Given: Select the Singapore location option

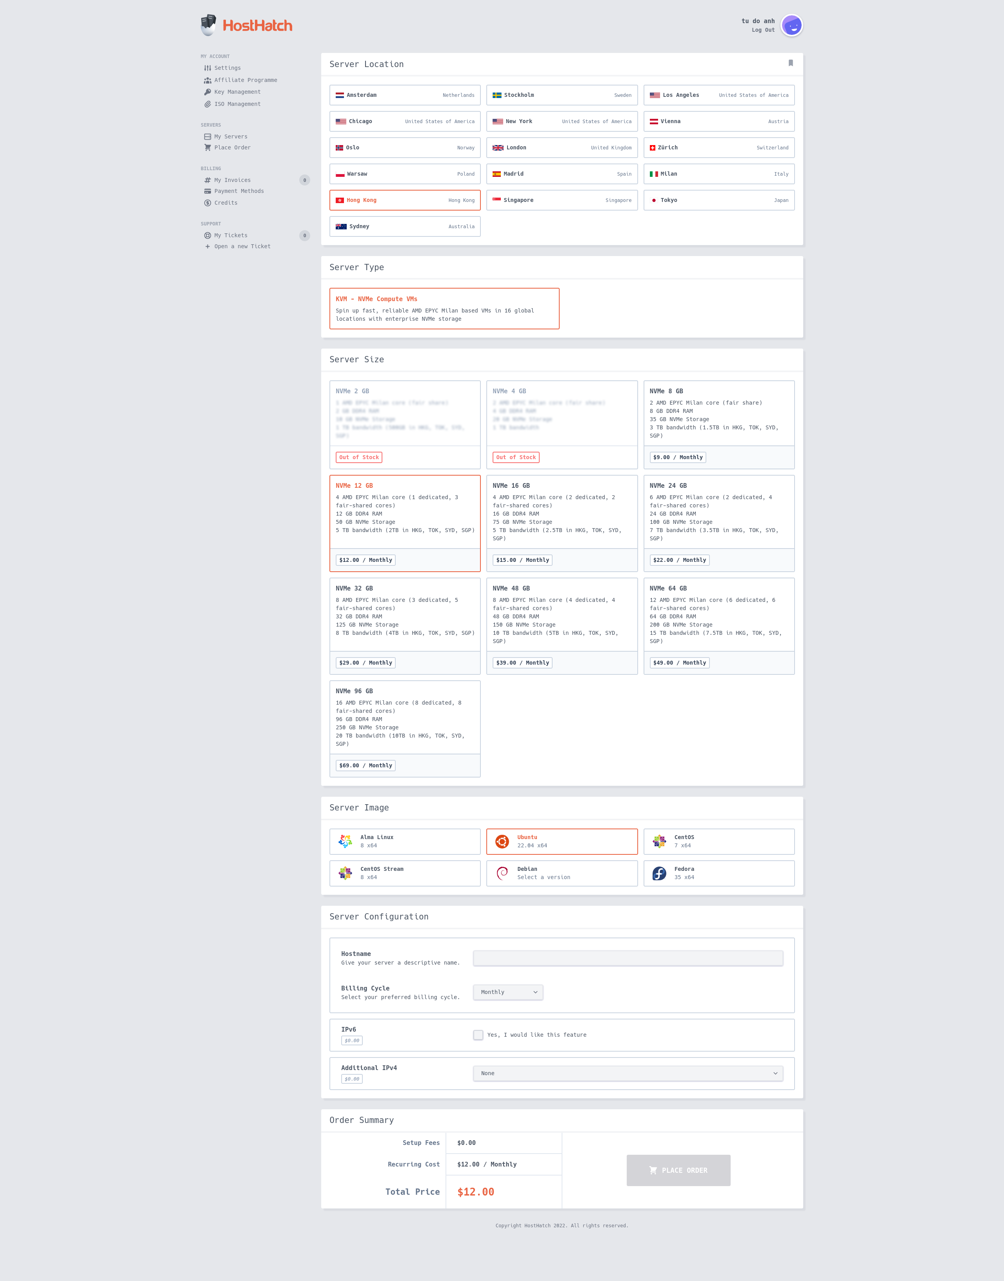Looking at the screenshot, I should pyautogui.click(x=562, y=200).
